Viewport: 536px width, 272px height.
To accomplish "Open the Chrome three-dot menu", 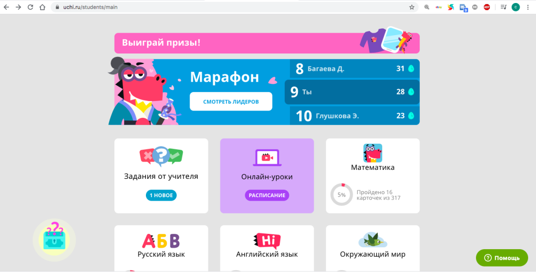I will 528,7.
